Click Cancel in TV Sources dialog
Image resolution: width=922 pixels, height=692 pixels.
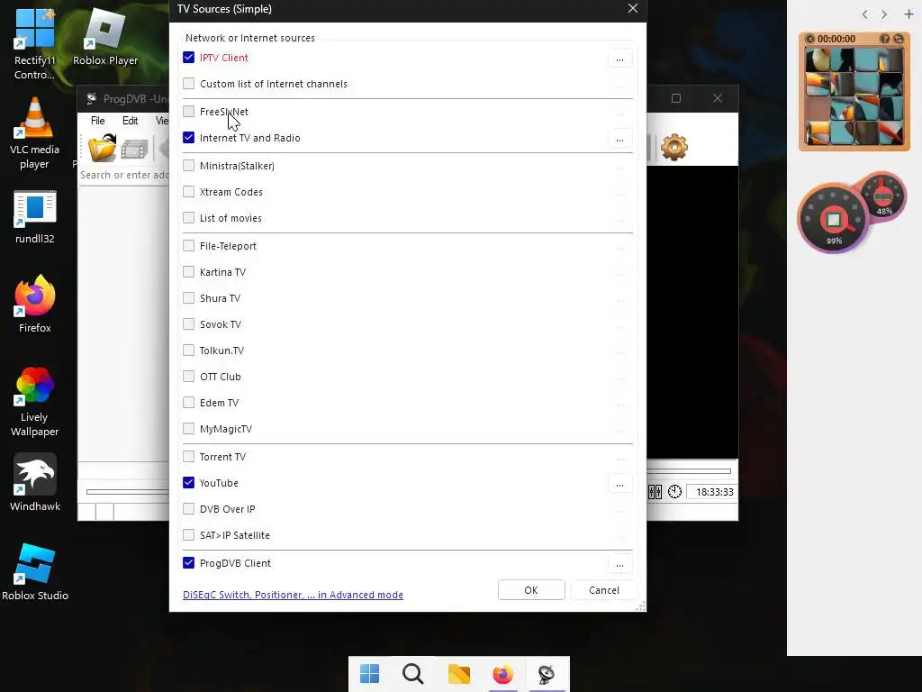pos(604,590)
